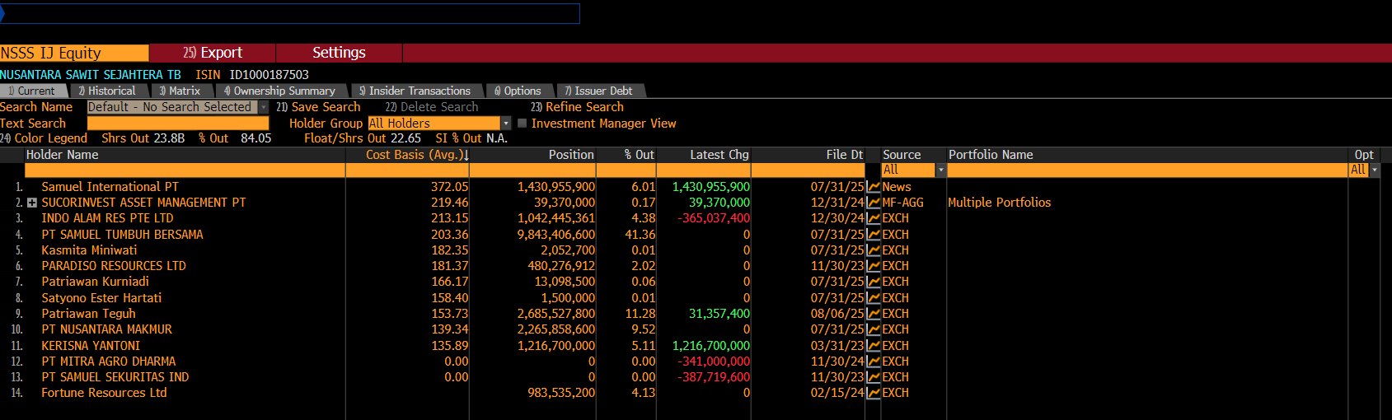The width and height of the screenshot is (1392, 420).
Task: Select INDO ALAM RES PTE LTD holder
Action: 107,218
